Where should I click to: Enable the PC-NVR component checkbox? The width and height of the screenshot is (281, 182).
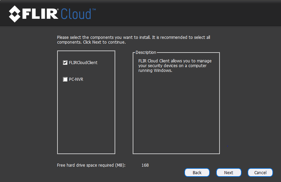coord(65,79)
